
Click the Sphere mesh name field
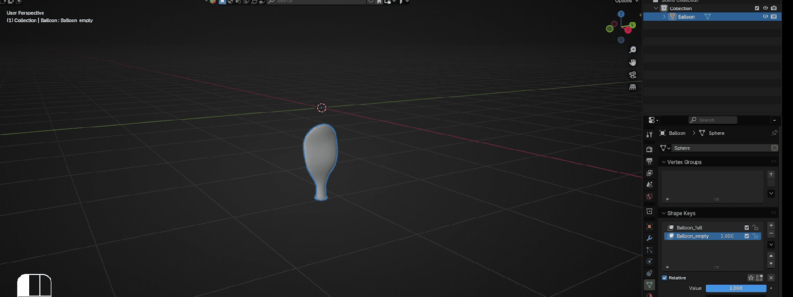point(720,148)
